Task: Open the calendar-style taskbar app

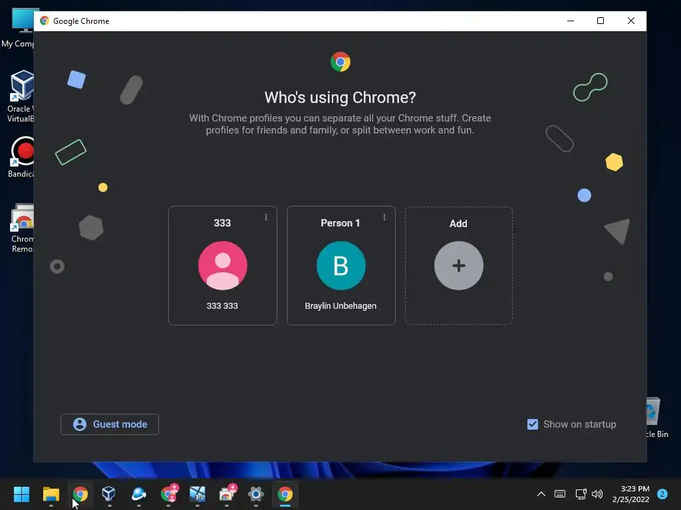Action: (198, 494)
